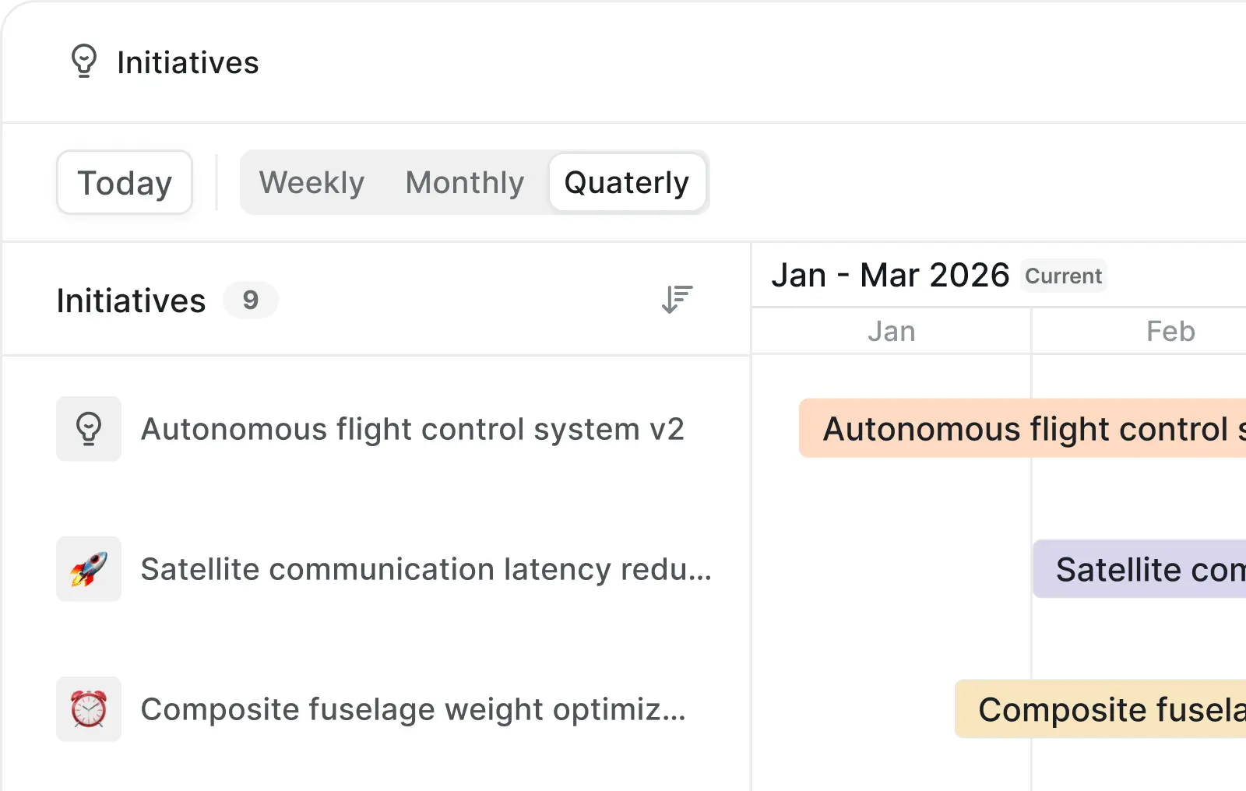This screenshot has height=791, width=1246.
Task: Click alarm clock icon for Composite fuselage
Action: [x=89, y=709]
